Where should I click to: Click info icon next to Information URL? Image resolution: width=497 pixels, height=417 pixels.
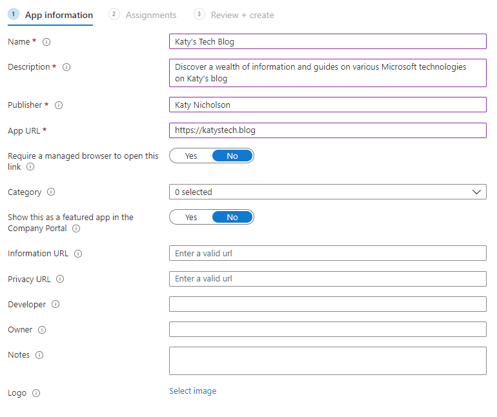coord(78,254)
